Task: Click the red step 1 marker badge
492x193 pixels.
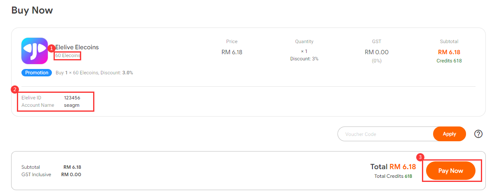Action: point(52,48)
